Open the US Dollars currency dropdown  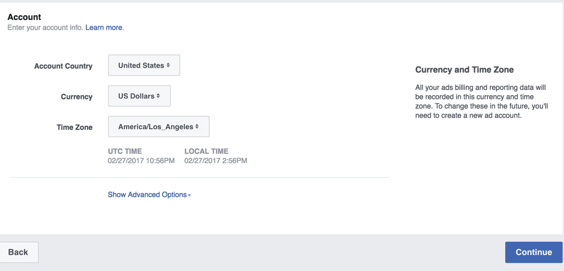click(139, 96)
